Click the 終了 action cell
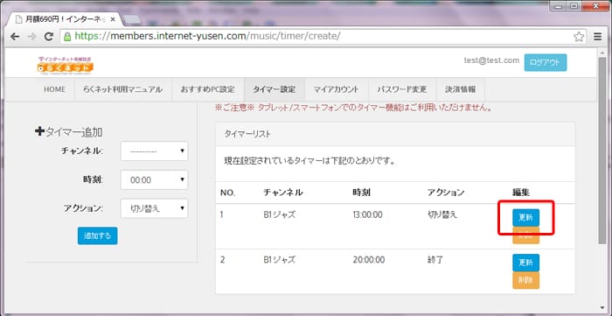The height and width of the screenshot is (316, 612). point(435,260)
